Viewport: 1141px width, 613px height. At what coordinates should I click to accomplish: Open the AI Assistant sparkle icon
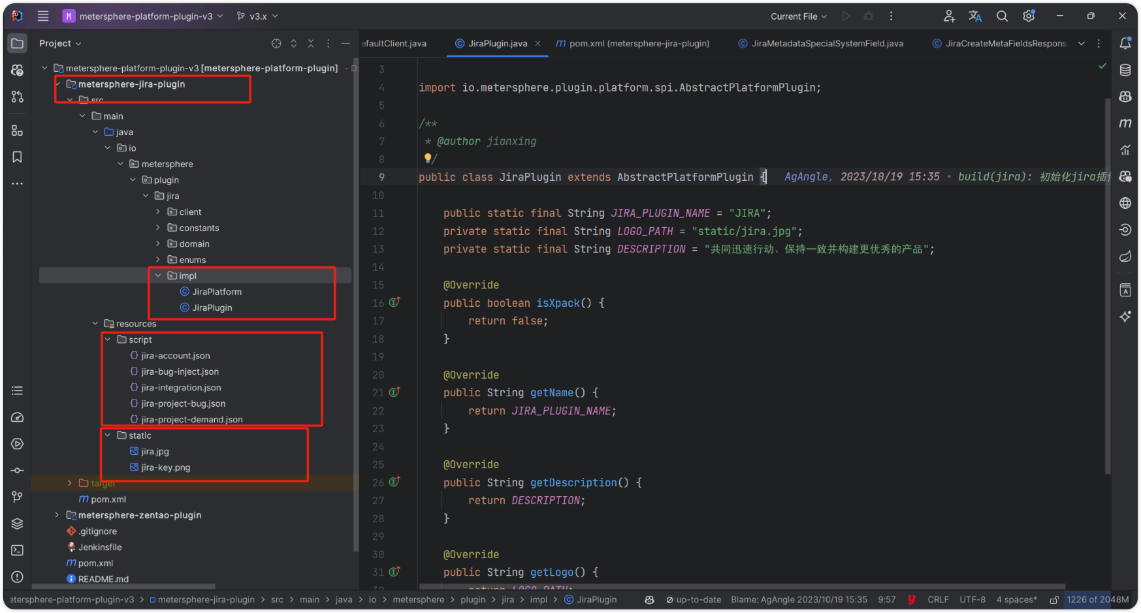click(1125, 317)
